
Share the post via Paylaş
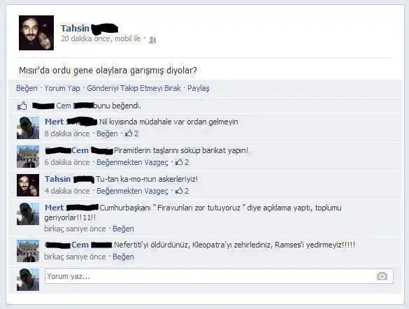pyautogui.click(x=199, y=88)
